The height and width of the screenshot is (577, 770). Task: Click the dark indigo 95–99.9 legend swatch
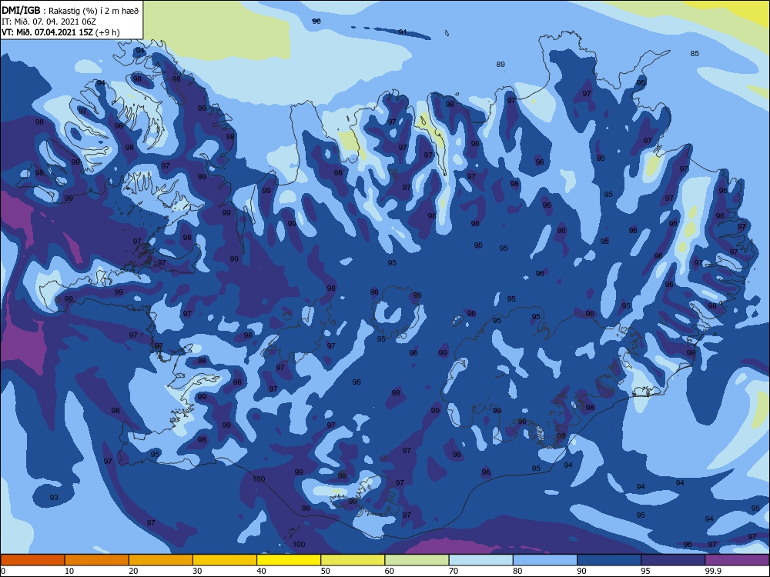click(673, 560)
